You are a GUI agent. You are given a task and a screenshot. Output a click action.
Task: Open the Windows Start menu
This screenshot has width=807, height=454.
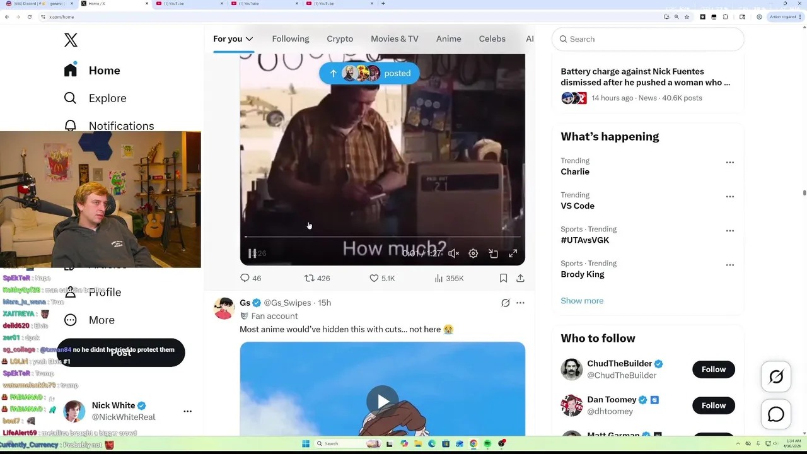coord(306,444)
